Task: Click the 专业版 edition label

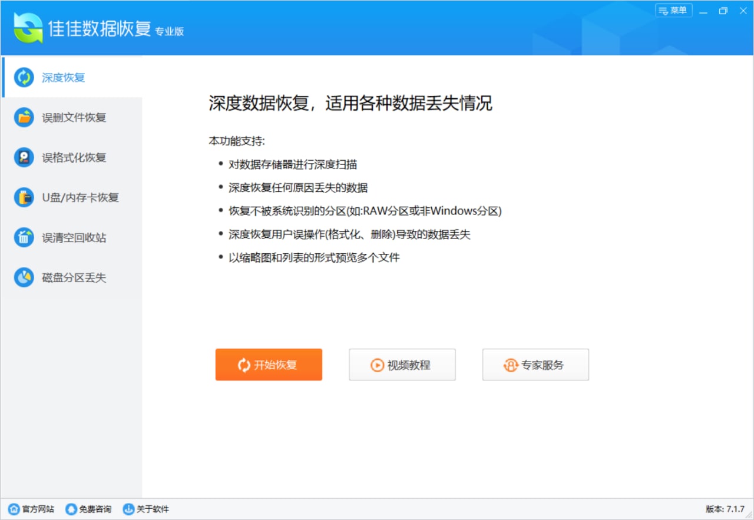Action: (x=170, y=32)
